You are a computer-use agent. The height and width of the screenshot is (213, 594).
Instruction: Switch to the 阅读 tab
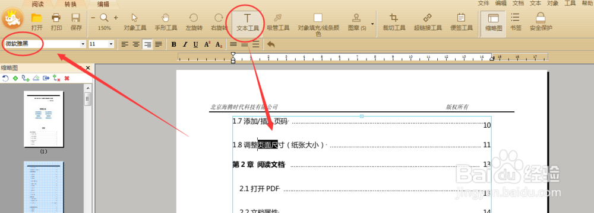pyautogui.click(x=38, y=4)
